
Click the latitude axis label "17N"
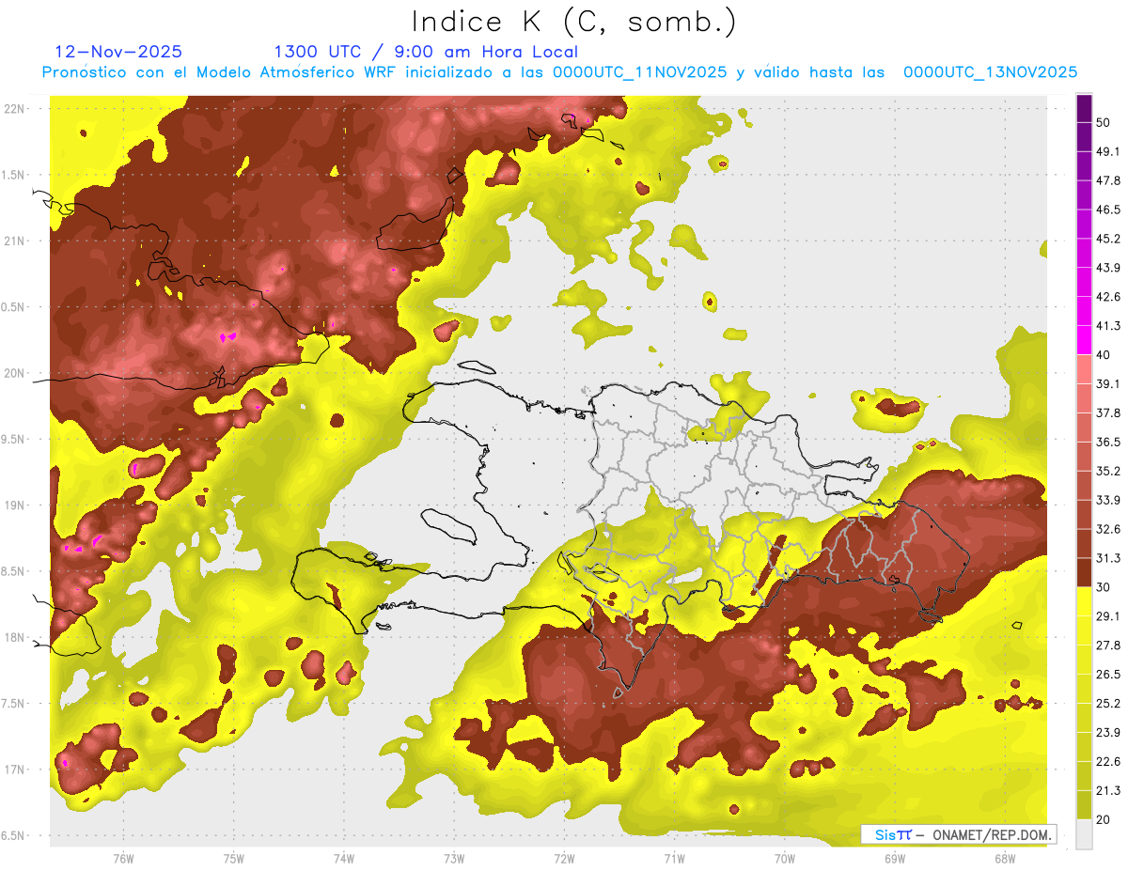pyautogui.click(x=15, y=770)
